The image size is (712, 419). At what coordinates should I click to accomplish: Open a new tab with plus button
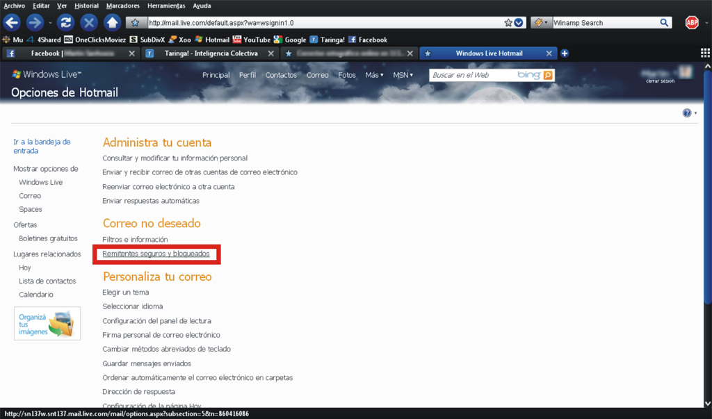coord(565,54)
